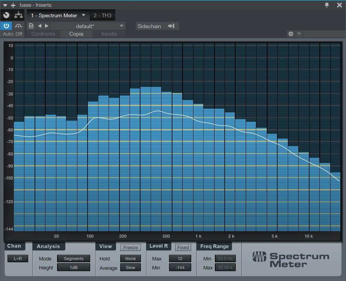Enable the Sidechain input
346x281 pixels.
[x=157, y=26]
